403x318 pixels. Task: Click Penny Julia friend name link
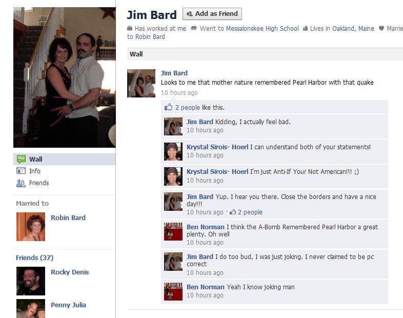click(x=68, y=305)
